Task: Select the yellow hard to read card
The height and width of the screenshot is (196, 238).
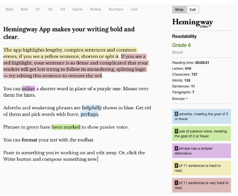Action: point(202,168)
